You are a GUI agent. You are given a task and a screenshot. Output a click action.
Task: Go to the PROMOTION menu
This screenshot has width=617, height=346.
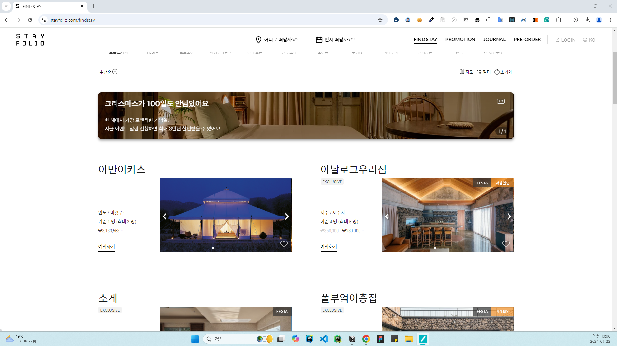(460, 40)
